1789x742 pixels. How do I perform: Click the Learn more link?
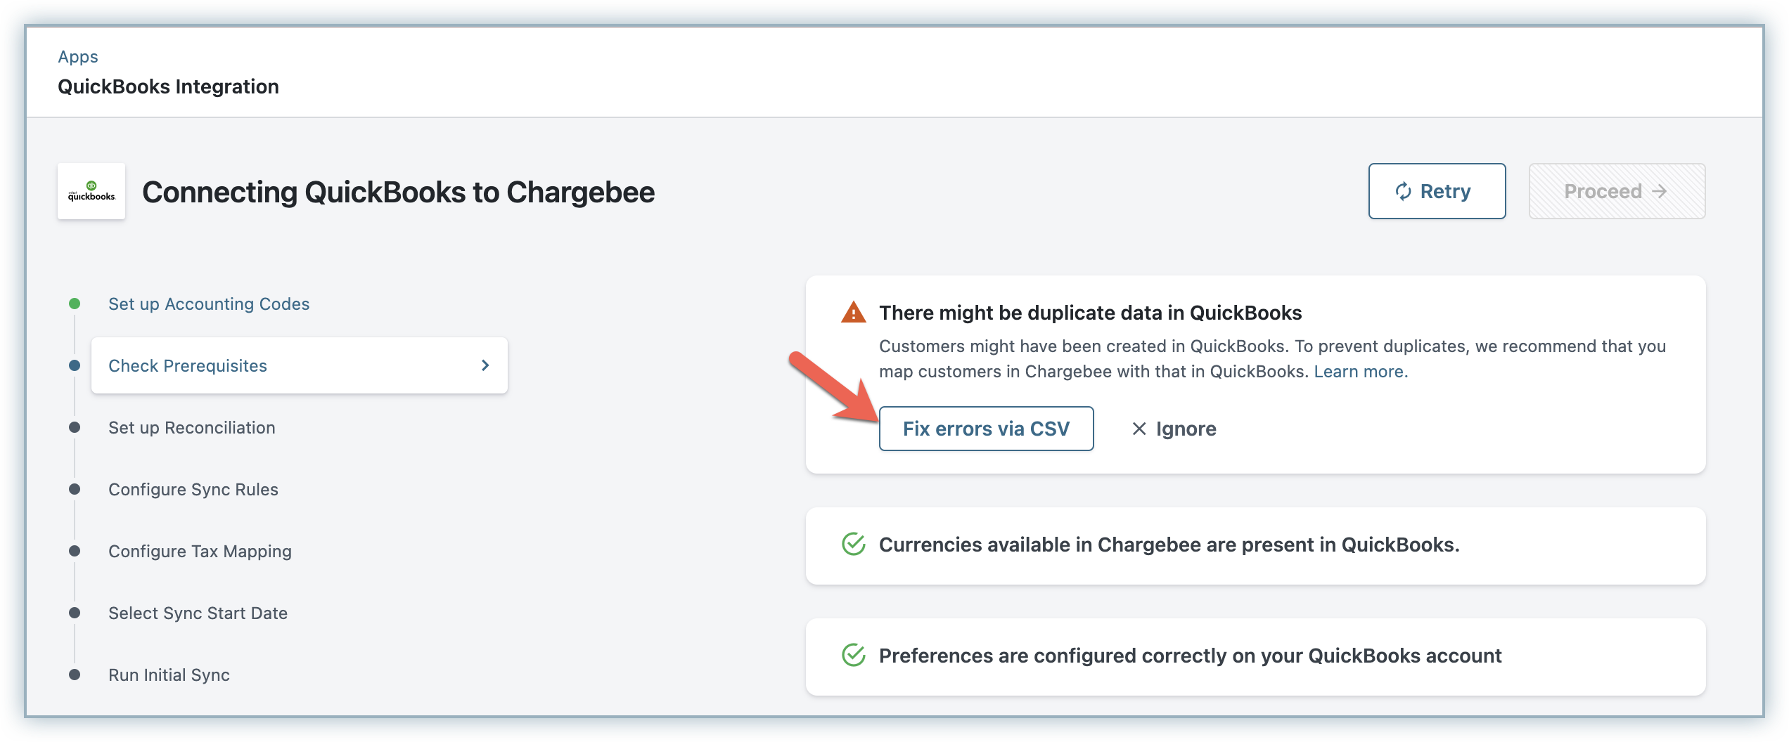[1361, 372]
